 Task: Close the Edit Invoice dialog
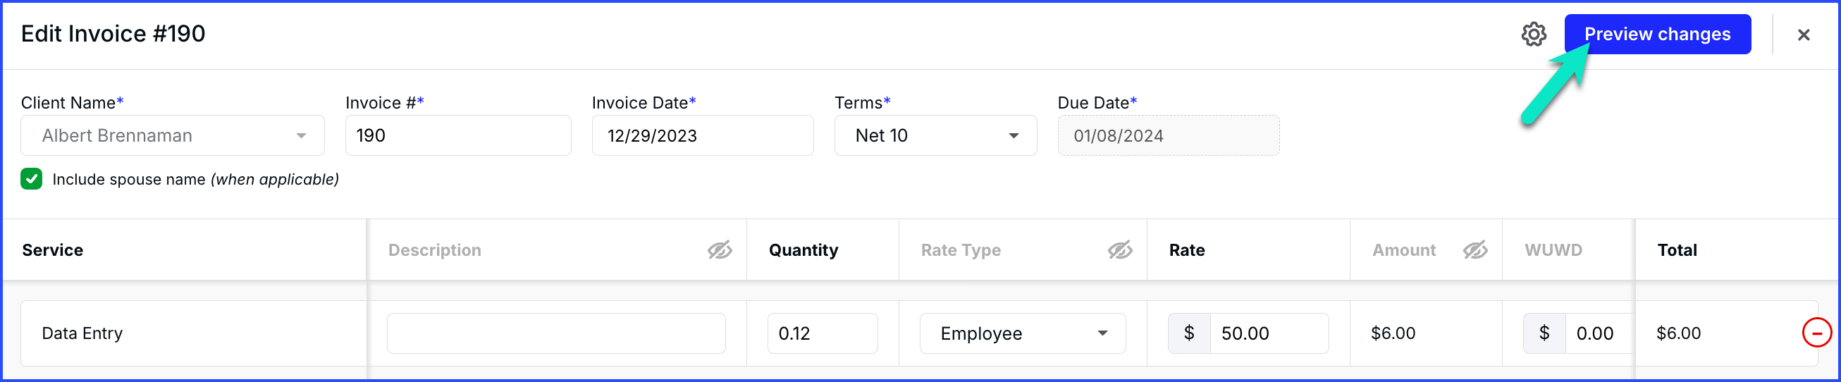(1803, 35)
